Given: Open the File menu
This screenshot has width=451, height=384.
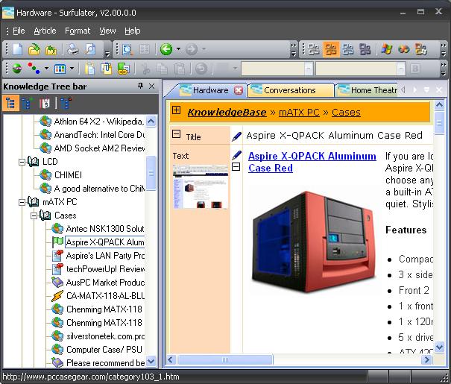Looking at the screenshot, I should click(x=19, y=31).
